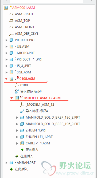The width and height of the screenshot is (97, 178).
Task: Expand the ANJIAN.PRT tree node
Action: [6, 163]
